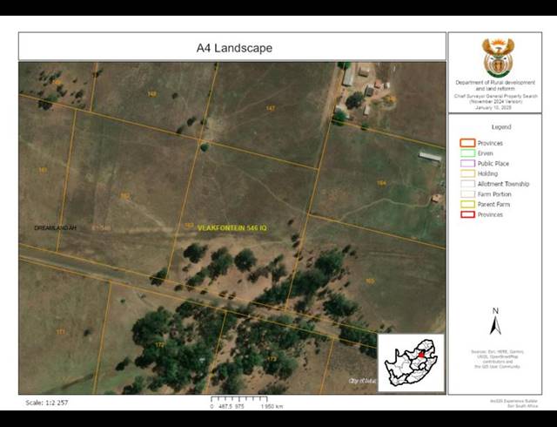Select the tan Holding legend swatch

467,173
